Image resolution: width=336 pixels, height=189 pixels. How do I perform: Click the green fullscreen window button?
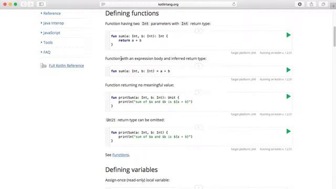click(x=15, y=4)
